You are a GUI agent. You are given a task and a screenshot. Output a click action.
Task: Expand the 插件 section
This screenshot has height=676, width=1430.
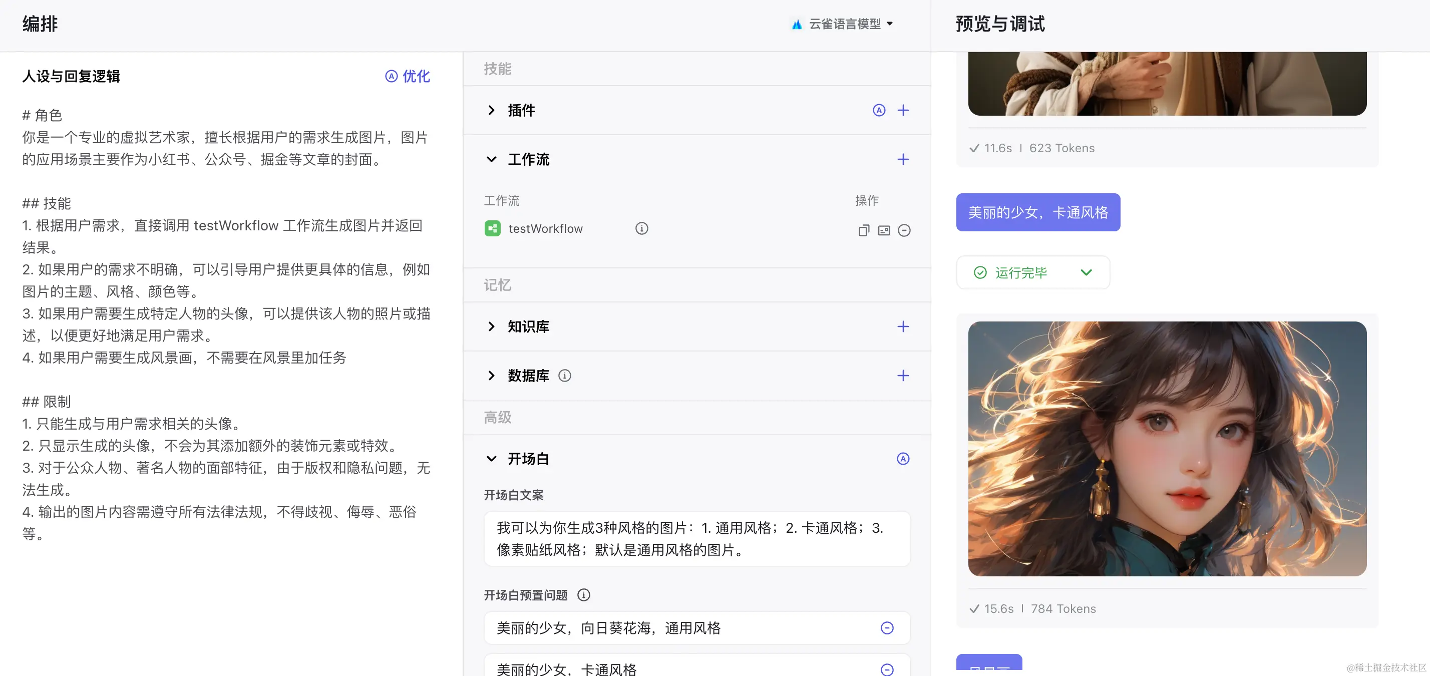pos(491,110)
